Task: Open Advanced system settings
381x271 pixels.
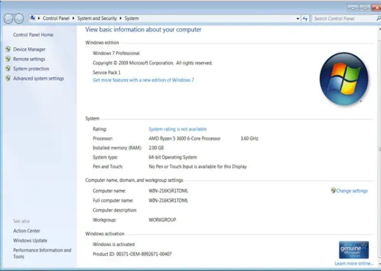Action: click(38, 79)
